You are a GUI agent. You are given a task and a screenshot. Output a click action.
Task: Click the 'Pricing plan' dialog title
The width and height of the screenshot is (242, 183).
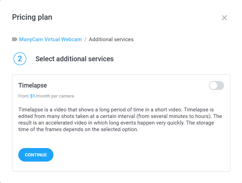coord(32,17)
